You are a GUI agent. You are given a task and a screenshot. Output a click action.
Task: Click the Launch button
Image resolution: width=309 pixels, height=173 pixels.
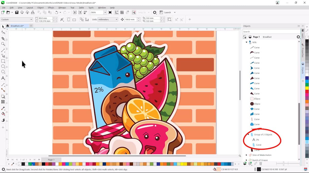click(168, 12)
